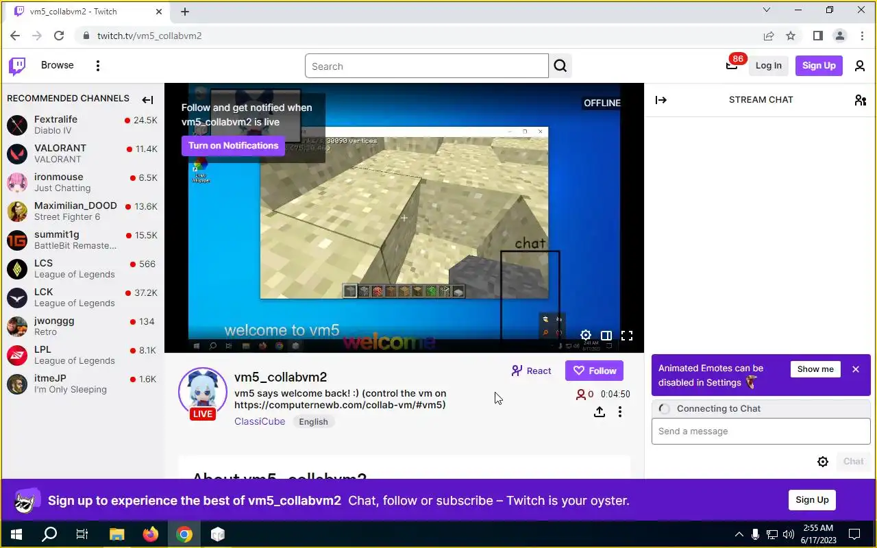Viewport: 877px width, 548px height.
Task: Open Task View on taskbar
Action: coord(82,534)
